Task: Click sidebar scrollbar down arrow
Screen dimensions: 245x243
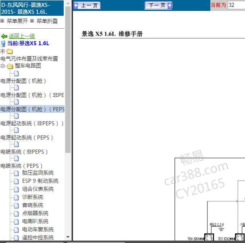Action: point(68,237)
